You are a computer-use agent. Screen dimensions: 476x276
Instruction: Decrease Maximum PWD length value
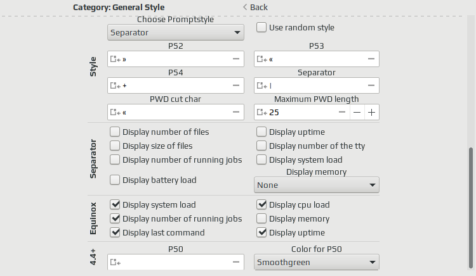pos(357,112)
